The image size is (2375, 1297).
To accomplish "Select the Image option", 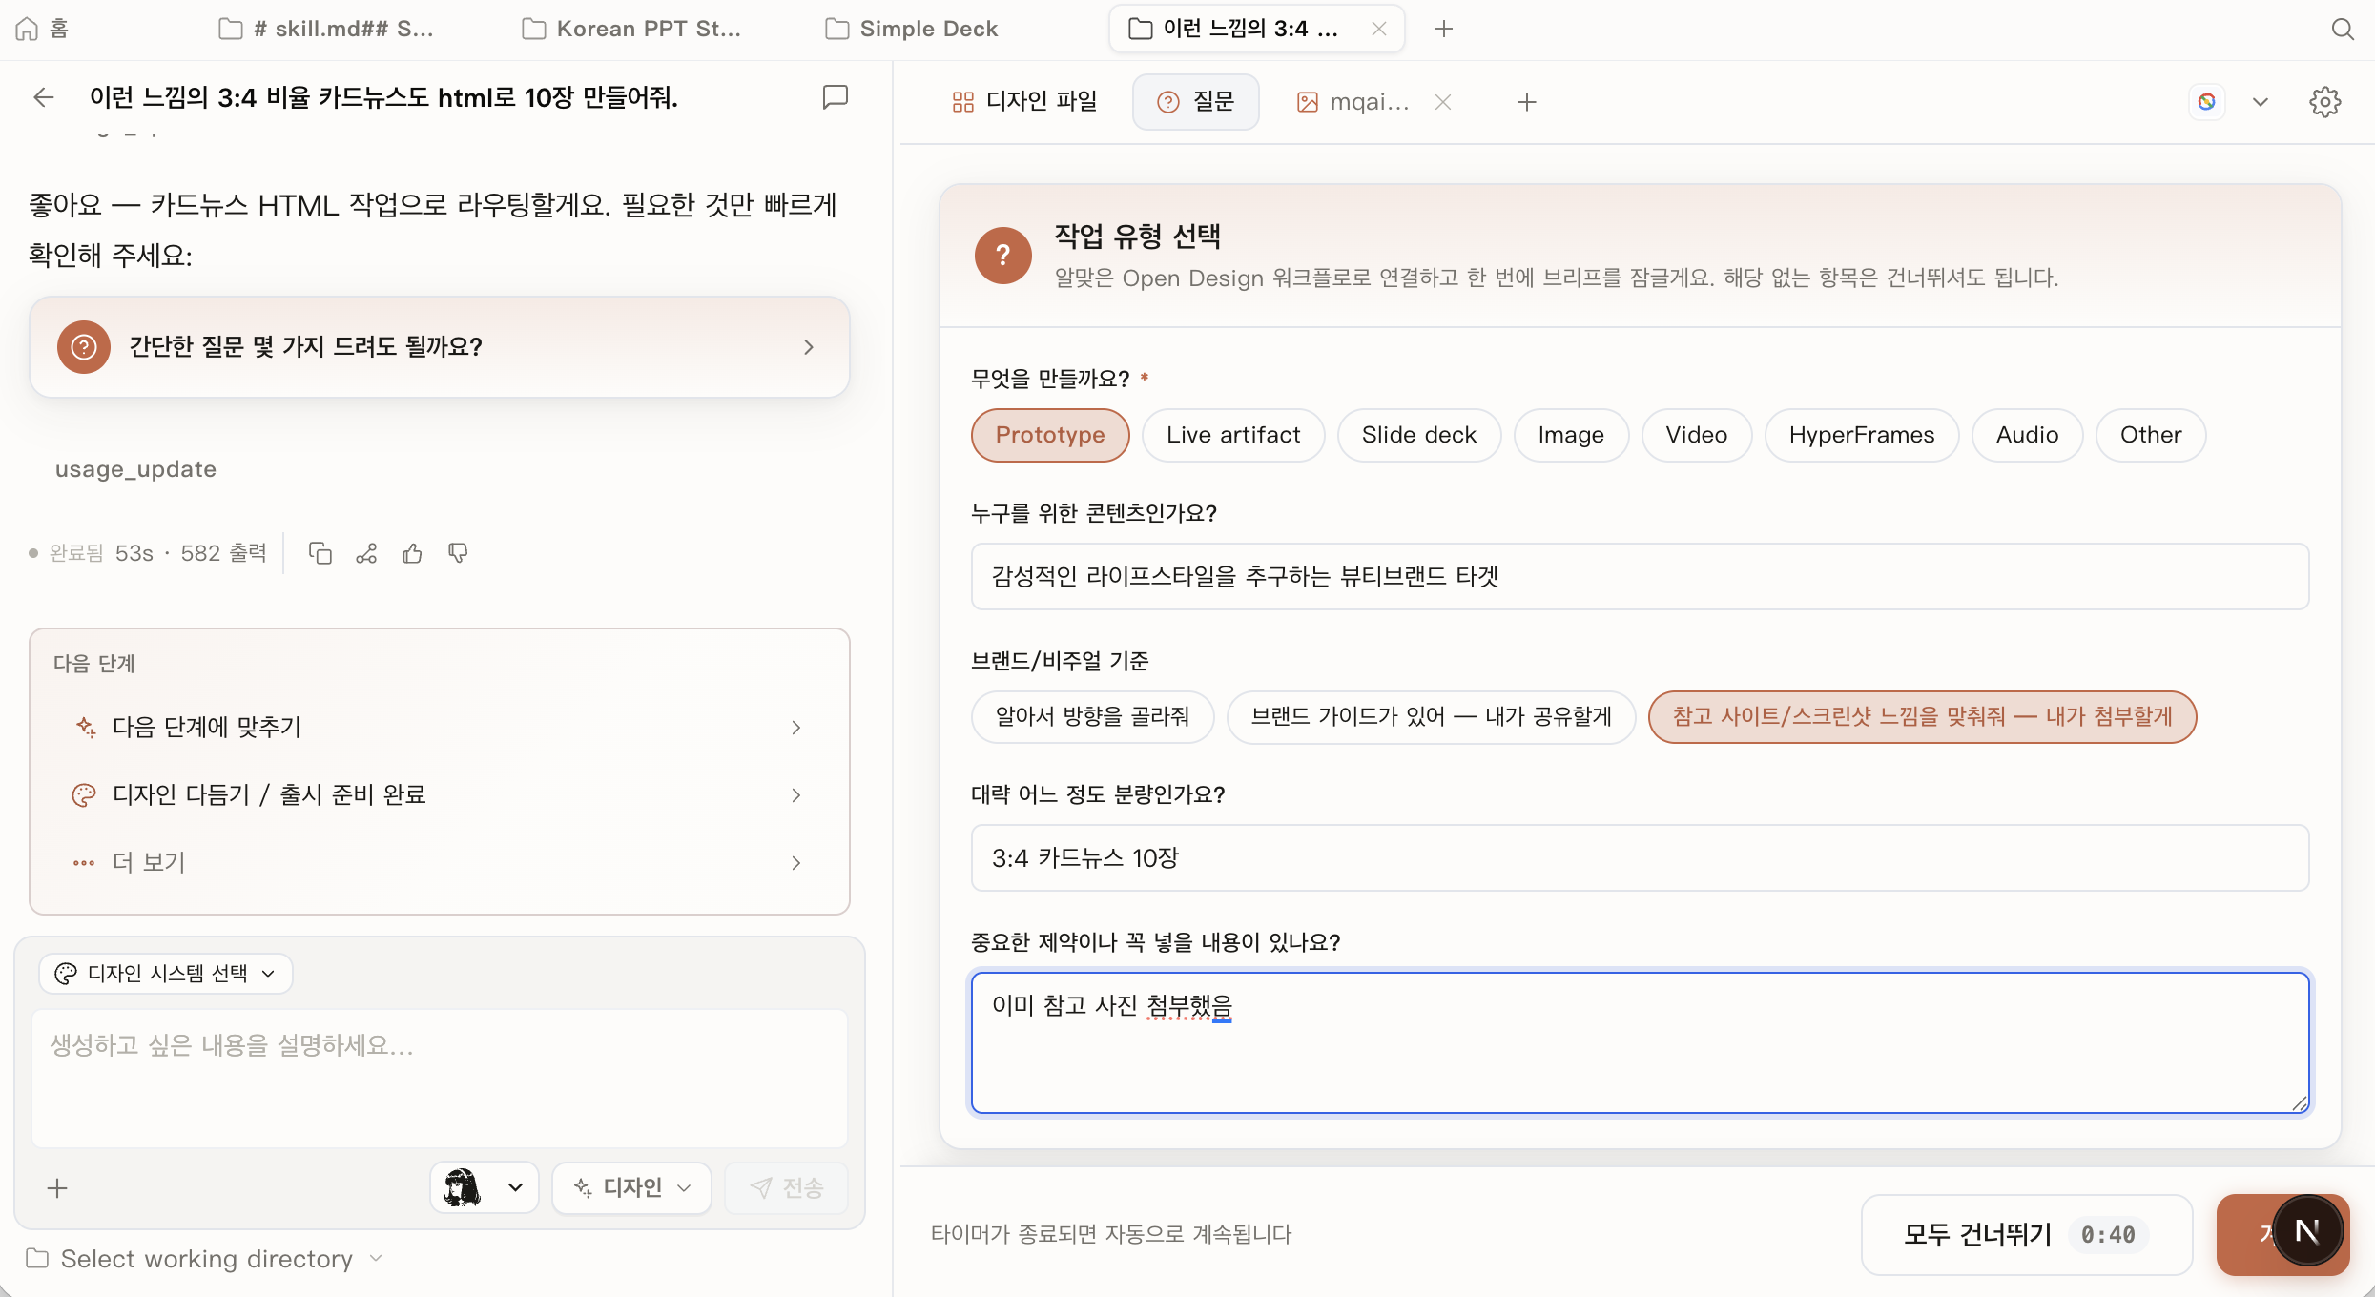I will click(x=1571, y=435).
